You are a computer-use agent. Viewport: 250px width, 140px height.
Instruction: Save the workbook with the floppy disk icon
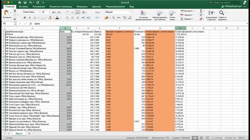[x=25, y=3]
